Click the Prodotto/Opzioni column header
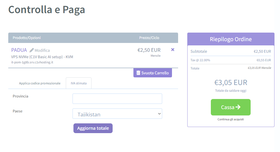This screenshot has height=152, width=280. pyautogui.click(x=27, y=38)
